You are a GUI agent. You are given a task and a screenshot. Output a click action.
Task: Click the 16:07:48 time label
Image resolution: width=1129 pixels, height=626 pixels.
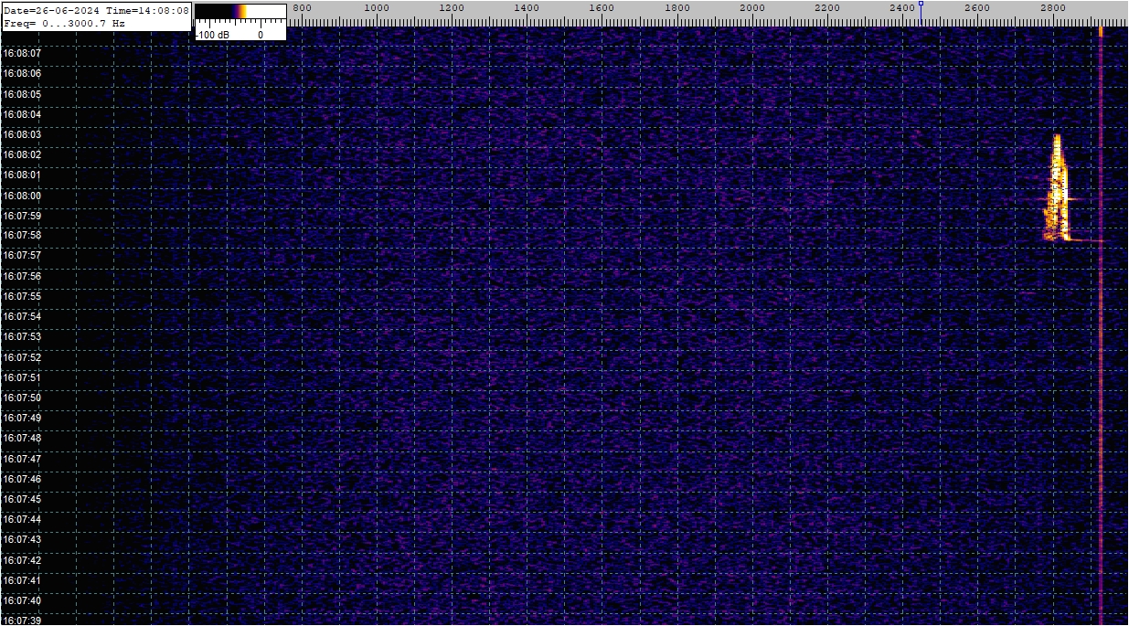22,438
